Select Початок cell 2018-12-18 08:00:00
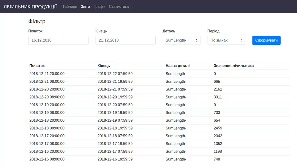This screenshot has height=167, width=297. pyautogui.click(x=47, y=128)
